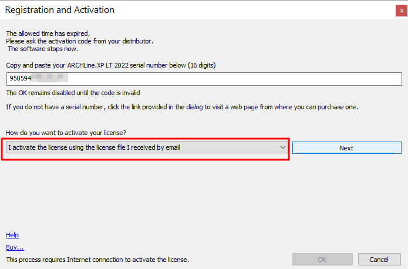Viewport: 408px width, 269px height.
Task: Click the 'Please ask the activation code from your distributor' line
Action: pos(79,41)
